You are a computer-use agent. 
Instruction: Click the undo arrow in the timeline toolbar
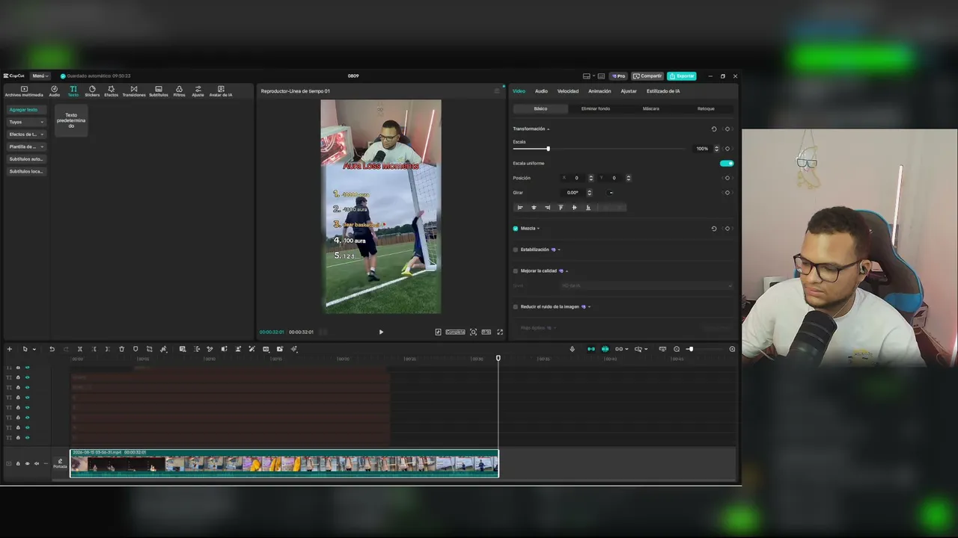tap(52, 349)
